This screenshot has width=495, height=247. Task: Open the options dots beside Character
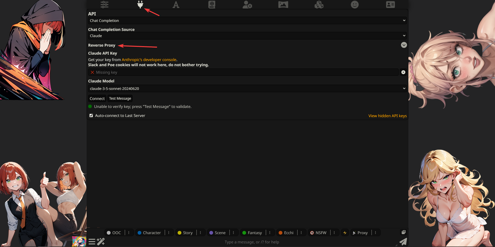pyautogui.click(x=169, y=233)
